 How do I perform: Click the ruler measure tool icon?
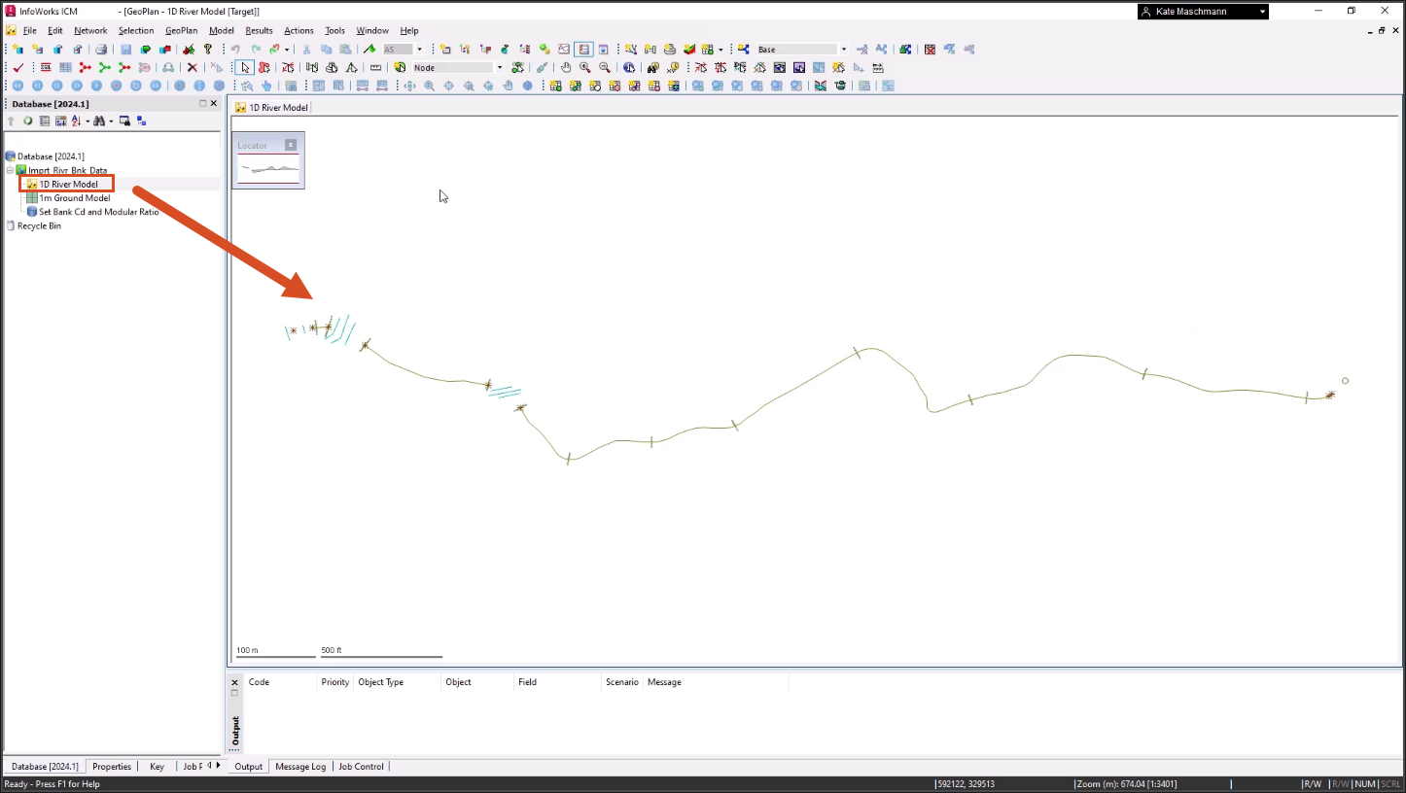pyautogui.click(x=375, y=68)
